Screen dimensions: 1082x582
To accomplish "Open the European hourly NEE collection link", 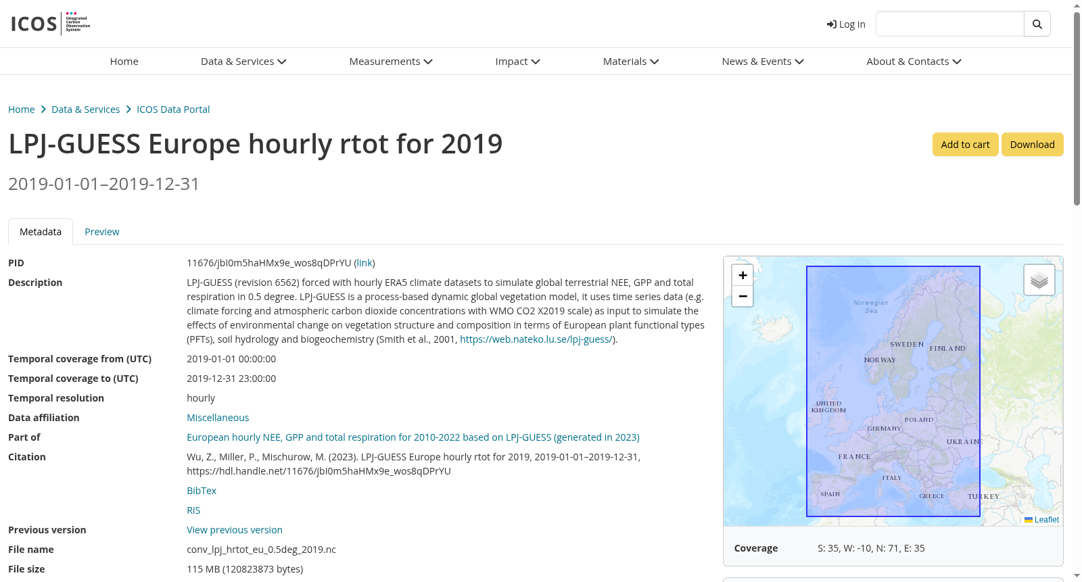I will tap(413, 437).
